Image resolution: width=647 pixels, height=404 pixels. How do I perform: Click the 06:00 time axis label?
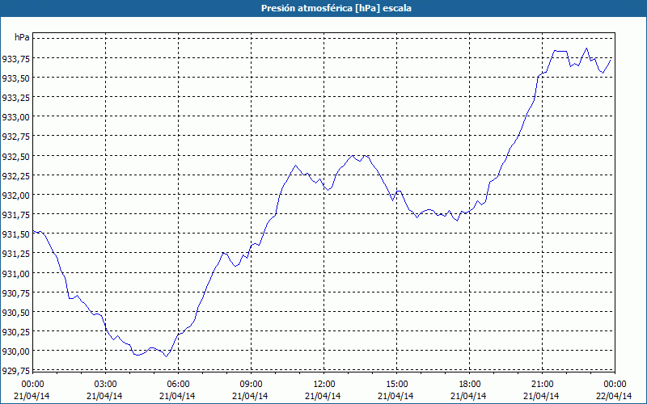pyautogui.click(x=178, y=385)
